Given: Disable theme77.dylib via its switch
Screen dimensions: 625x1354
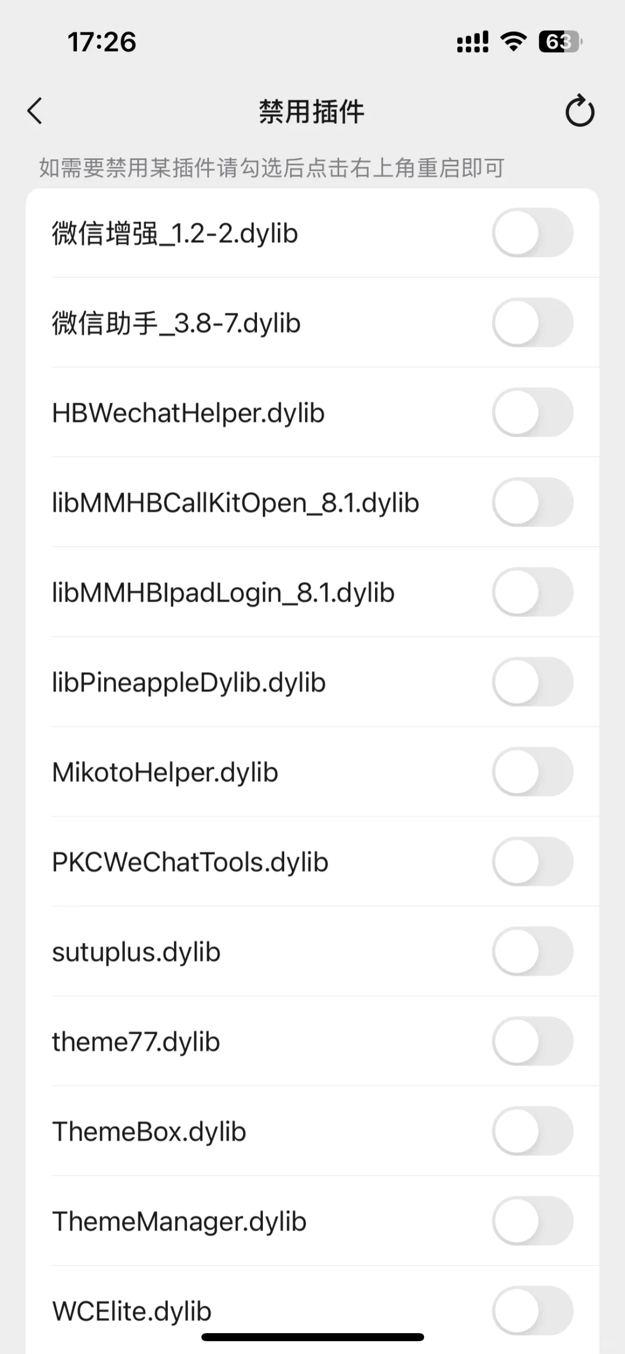Looking at the screenshot, I should (532, 1041).
